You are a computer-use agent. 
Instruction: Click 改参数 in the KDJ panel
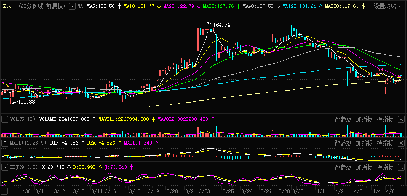coord(343,167)
